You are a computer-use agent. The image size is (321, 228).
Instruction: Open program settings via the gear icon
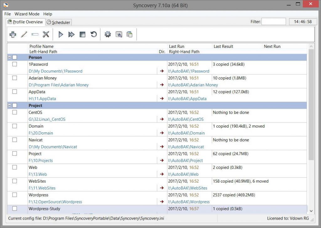pyautogui.click(x=108, y=34)
